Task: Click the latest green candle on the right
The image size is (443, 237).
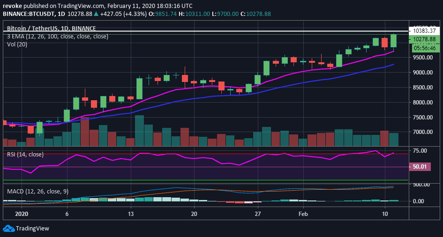Action: [x=393, y=41]
